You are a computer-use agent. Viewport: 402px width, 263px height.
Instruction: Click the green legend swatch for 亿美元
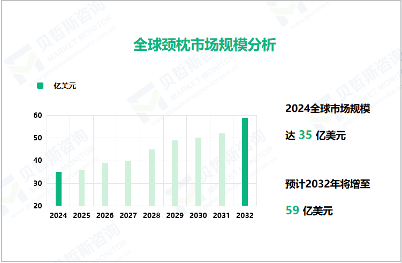pyautogui.click(x=40, y=86)
